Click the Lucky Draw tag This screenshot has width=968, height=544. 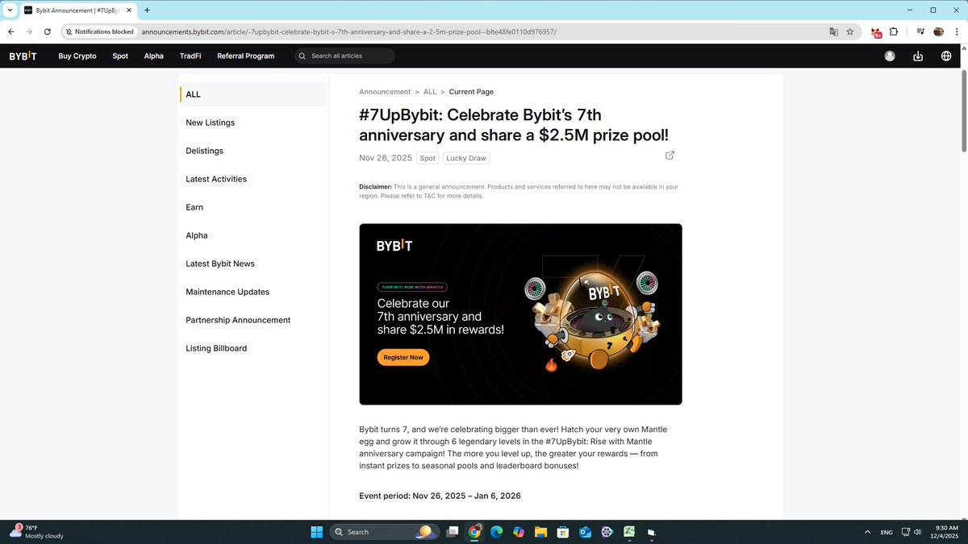[x=466, y=159]
